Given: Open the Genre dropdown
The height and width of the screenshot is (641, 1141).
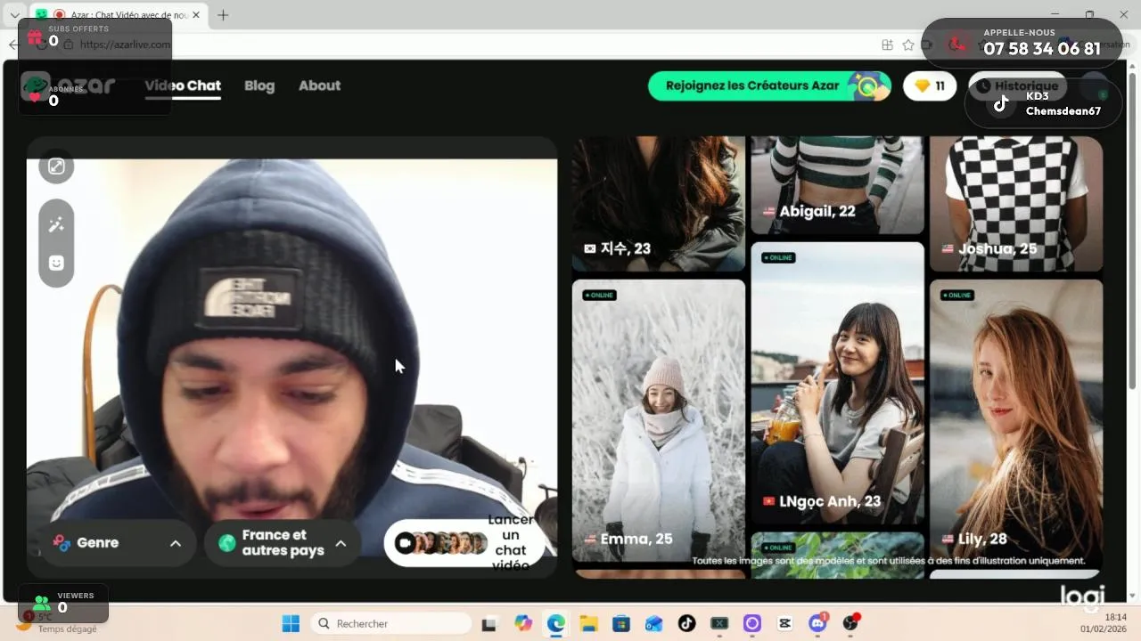Looking at the screenshot, I should click(x=118, y=543).
